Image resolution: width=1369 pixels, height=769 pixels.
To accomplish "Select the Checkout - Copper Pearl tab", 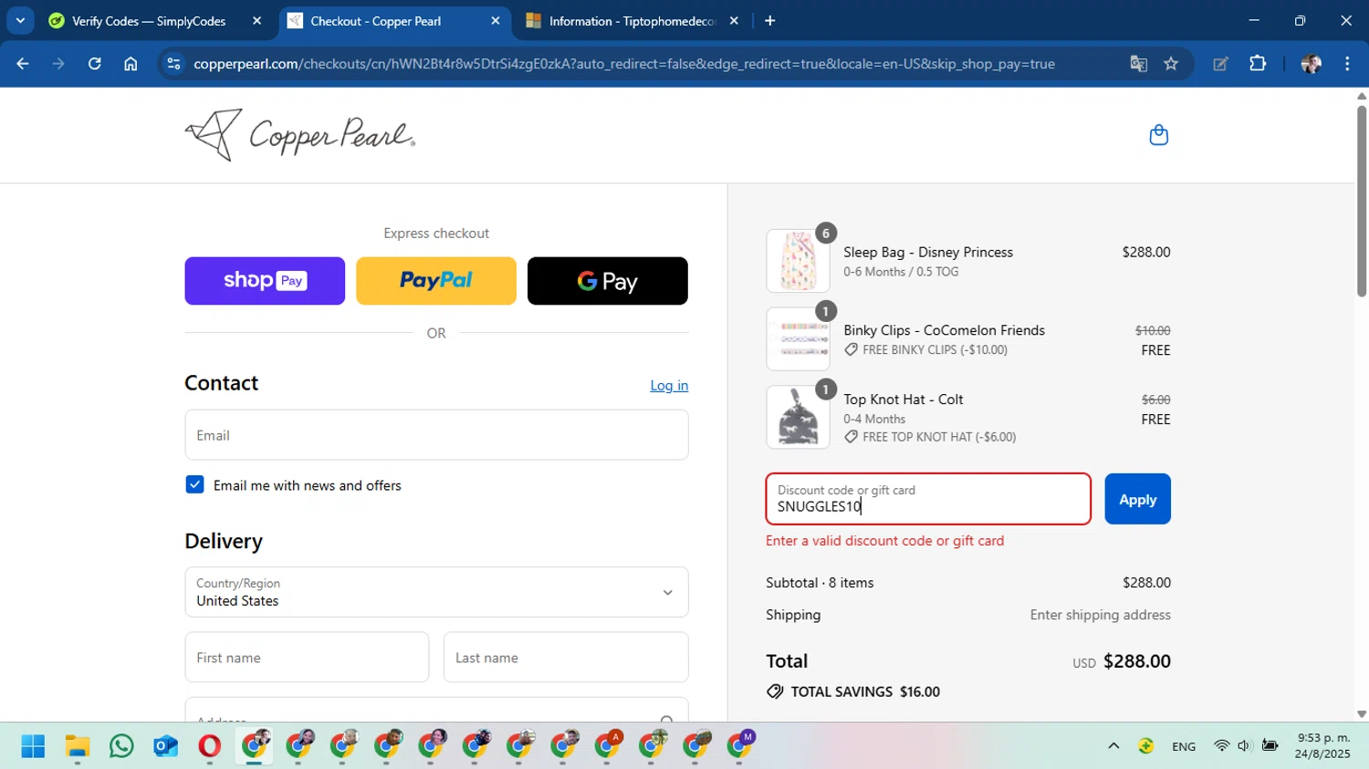I will pos(375,20).
